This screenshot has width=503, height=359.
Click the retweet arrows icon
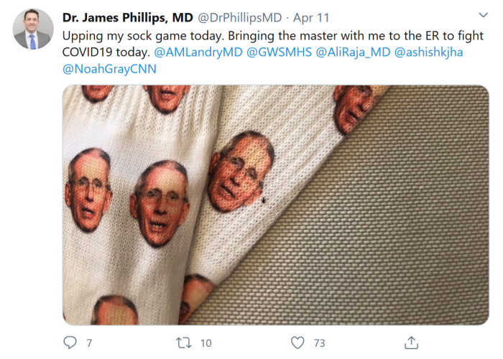click(x=183, y=342)
